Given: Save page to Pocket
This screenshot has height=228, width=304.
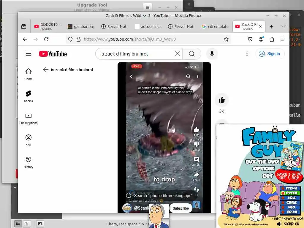Looking at the screenshot, I should coord(250,39).
